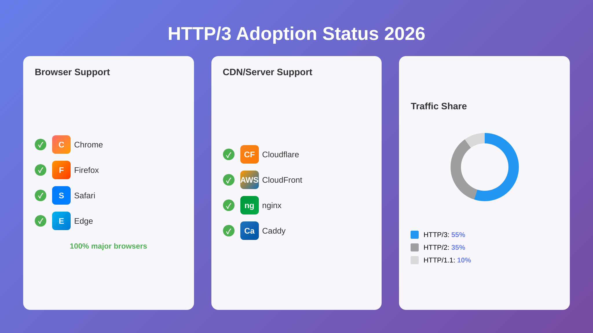
Task: Click the Chrome 'C' icon
Action: [61, 145]
